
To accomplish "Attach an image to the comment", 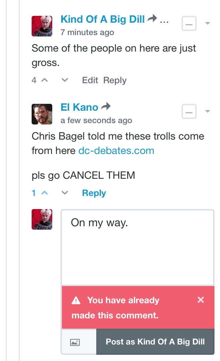I will tap(75, 342).
